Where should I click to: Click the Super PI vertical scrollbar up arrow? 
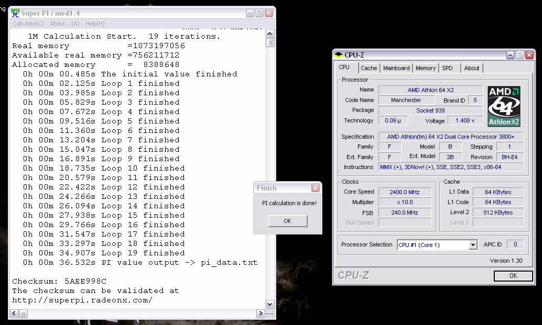tap(270, 34)
